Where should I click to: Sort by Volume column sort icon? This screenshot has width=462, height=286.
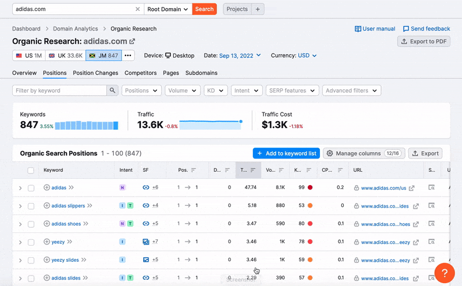[281, 170]
